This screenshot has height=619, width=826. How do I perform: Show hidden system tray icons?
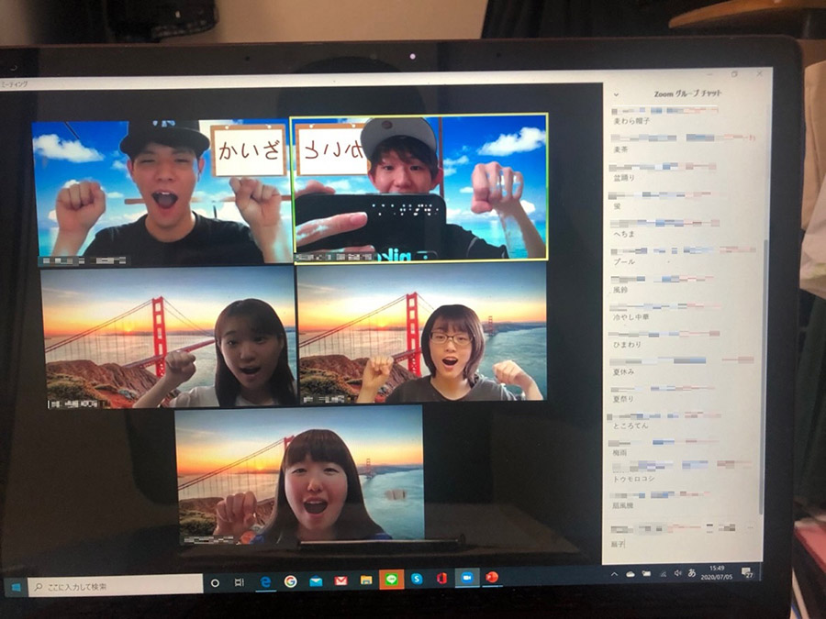(615, 574)
